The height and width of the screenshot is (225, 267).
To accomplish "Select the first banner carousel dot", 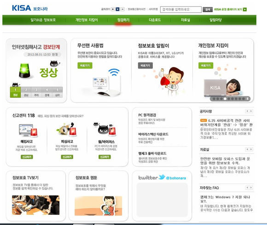I will pos(214,99).
